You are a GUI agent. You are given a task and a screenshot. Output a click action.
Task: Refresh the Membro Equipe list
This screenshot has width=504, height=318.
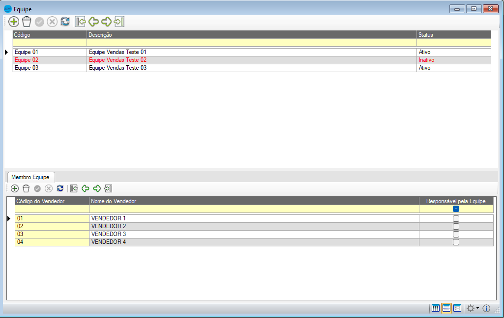point(60,188)
